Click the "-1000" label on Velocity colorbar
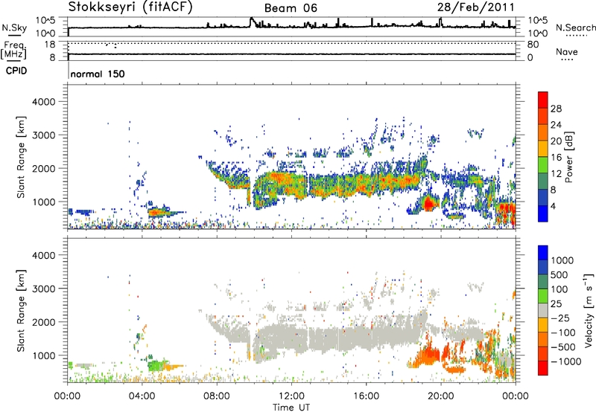The width and height of the screenshot is (596, 412). pos(566,361)
